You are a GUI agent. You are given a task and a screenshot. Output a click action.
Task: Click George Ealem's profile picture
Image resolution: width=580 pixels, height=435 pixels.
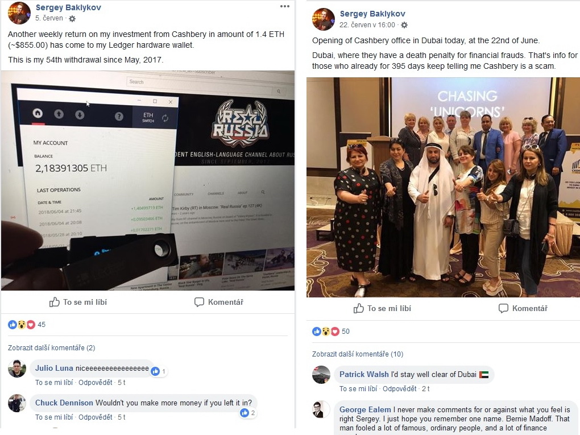click(321, 409)
